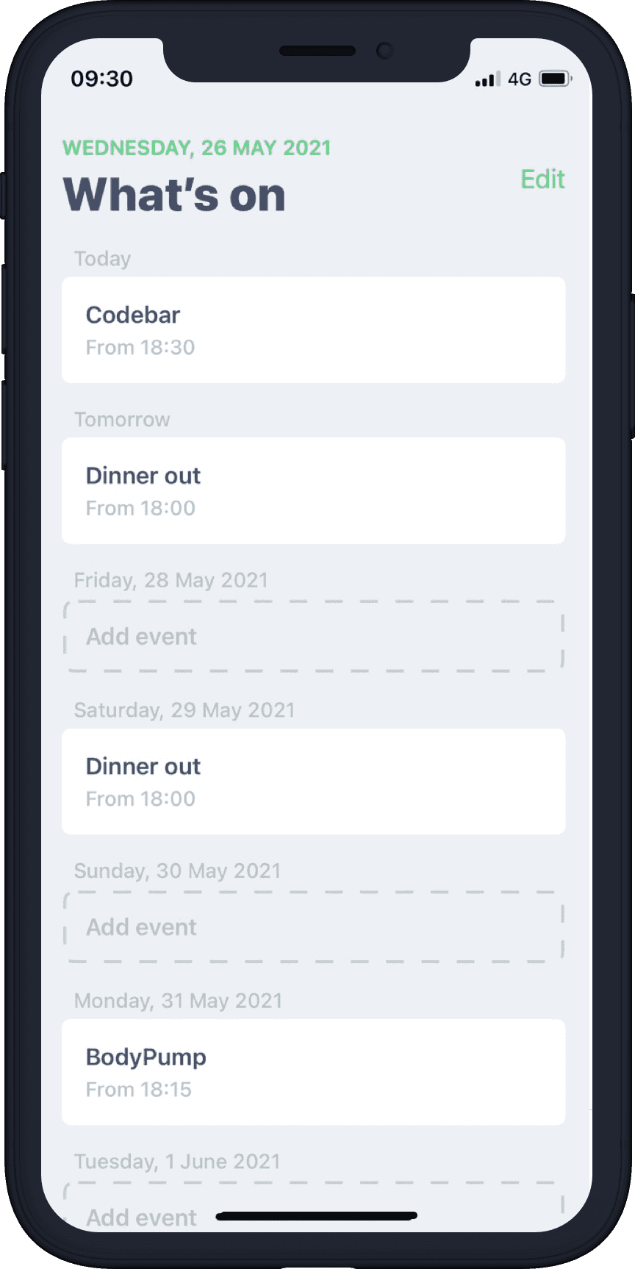Open tomorrow's Dinner out event
This screenshot has width=635, height=1269.
[x=314, y=491]
